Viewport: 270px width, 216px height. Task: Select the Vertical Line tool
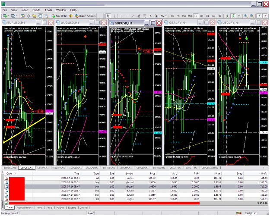pos(121,16)
